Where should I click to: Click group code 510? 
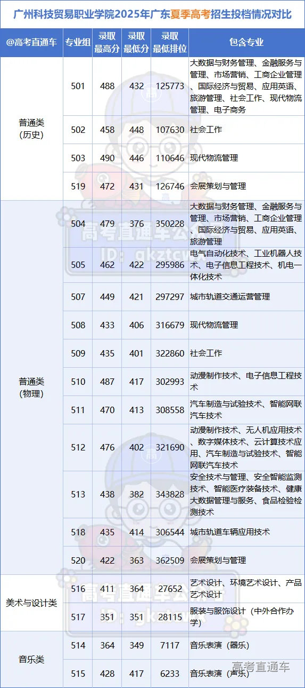[x=78, y=382]
